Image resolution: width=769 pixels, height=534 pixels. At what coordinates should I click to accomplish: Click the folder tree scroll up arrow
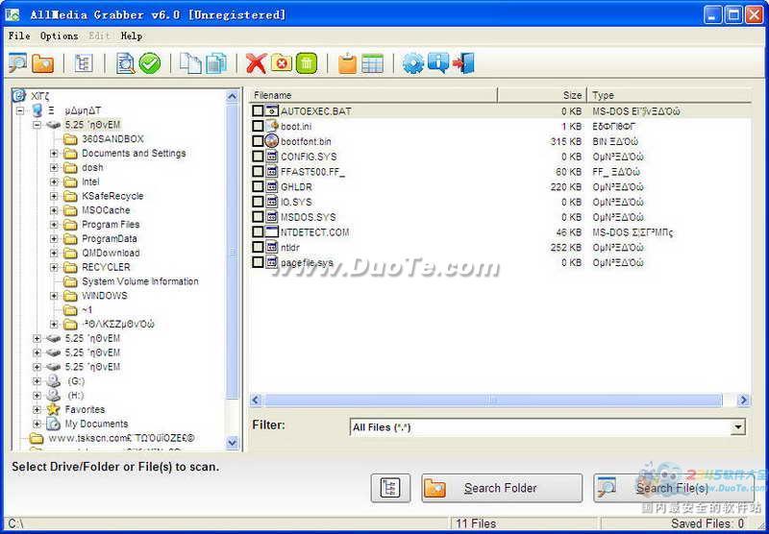point(232,96)
